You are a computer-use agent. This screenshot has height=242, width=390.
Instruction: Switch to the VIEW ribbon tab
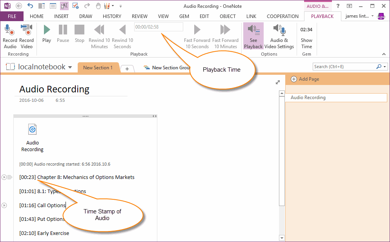pyautogui.click(x=163, y=16)
